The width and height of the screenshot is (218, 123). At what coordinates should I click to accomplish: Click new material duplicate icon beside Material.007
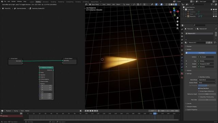tap(209, 42)
